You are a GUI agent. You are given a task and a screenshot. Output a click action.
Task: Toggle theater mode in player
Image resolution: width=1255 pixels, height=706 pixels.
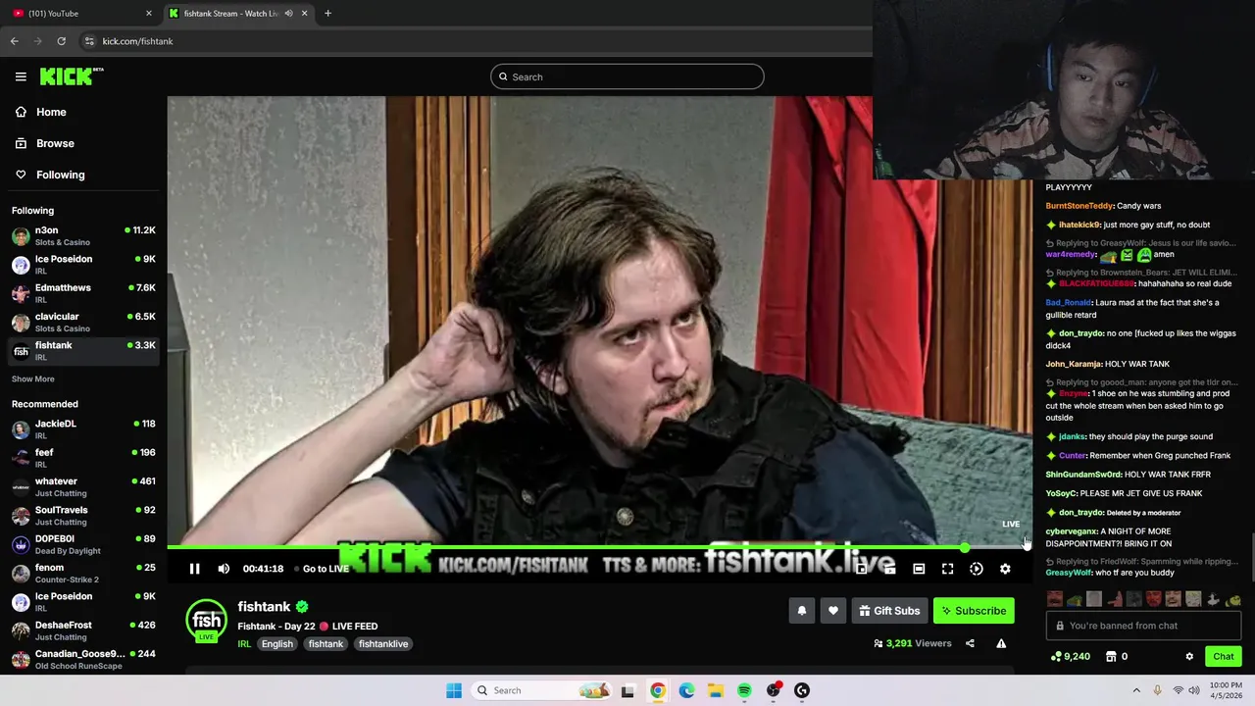(x=919, y=569)
